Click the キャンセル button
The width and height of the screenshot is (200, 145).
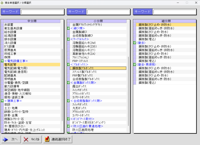click(x=32, y=139)
